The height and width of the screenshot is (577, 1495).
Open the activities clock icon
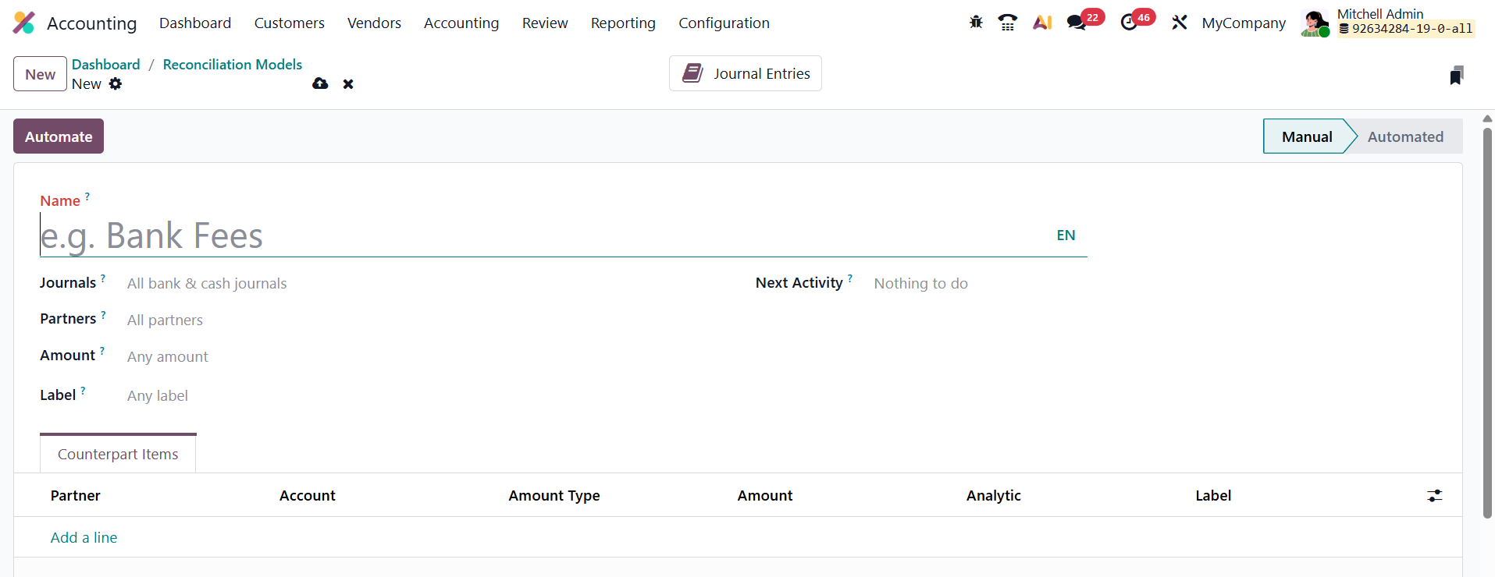1129,23
